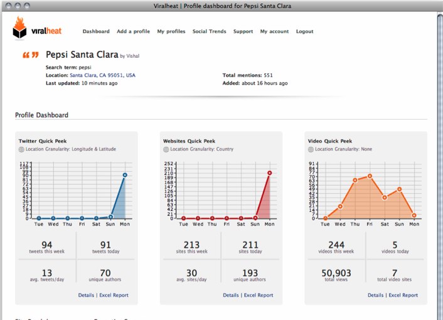Screen dimensions: 443x320
Task: Open Details link in Video Quick Peek
Action: (x=375, y=295)
